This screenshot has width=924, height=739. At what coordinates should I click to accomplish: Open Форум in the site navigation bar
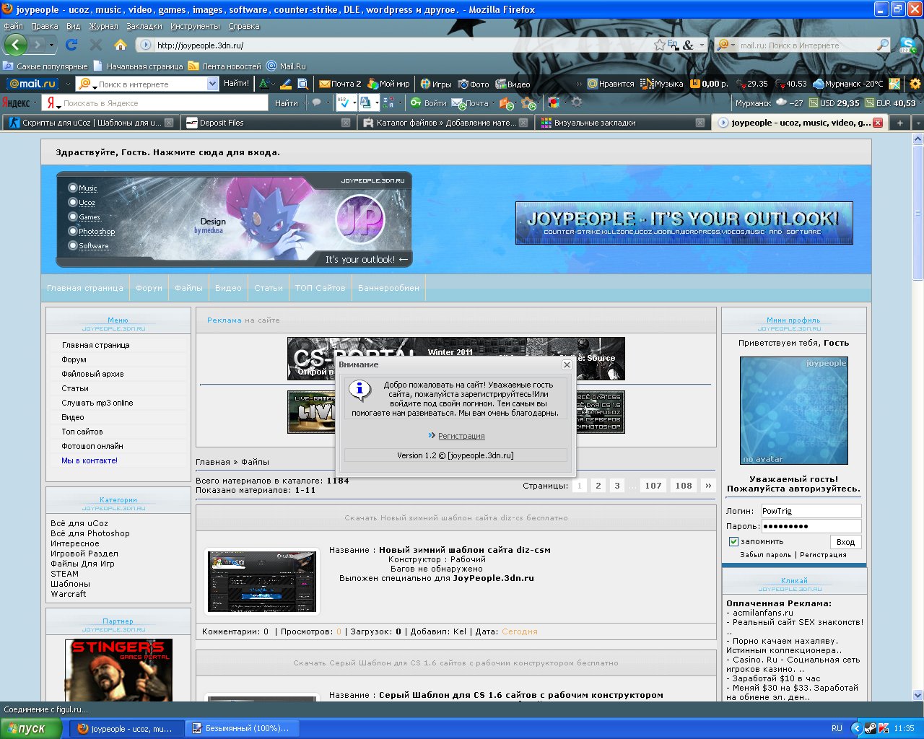click(x=149, y=288)
